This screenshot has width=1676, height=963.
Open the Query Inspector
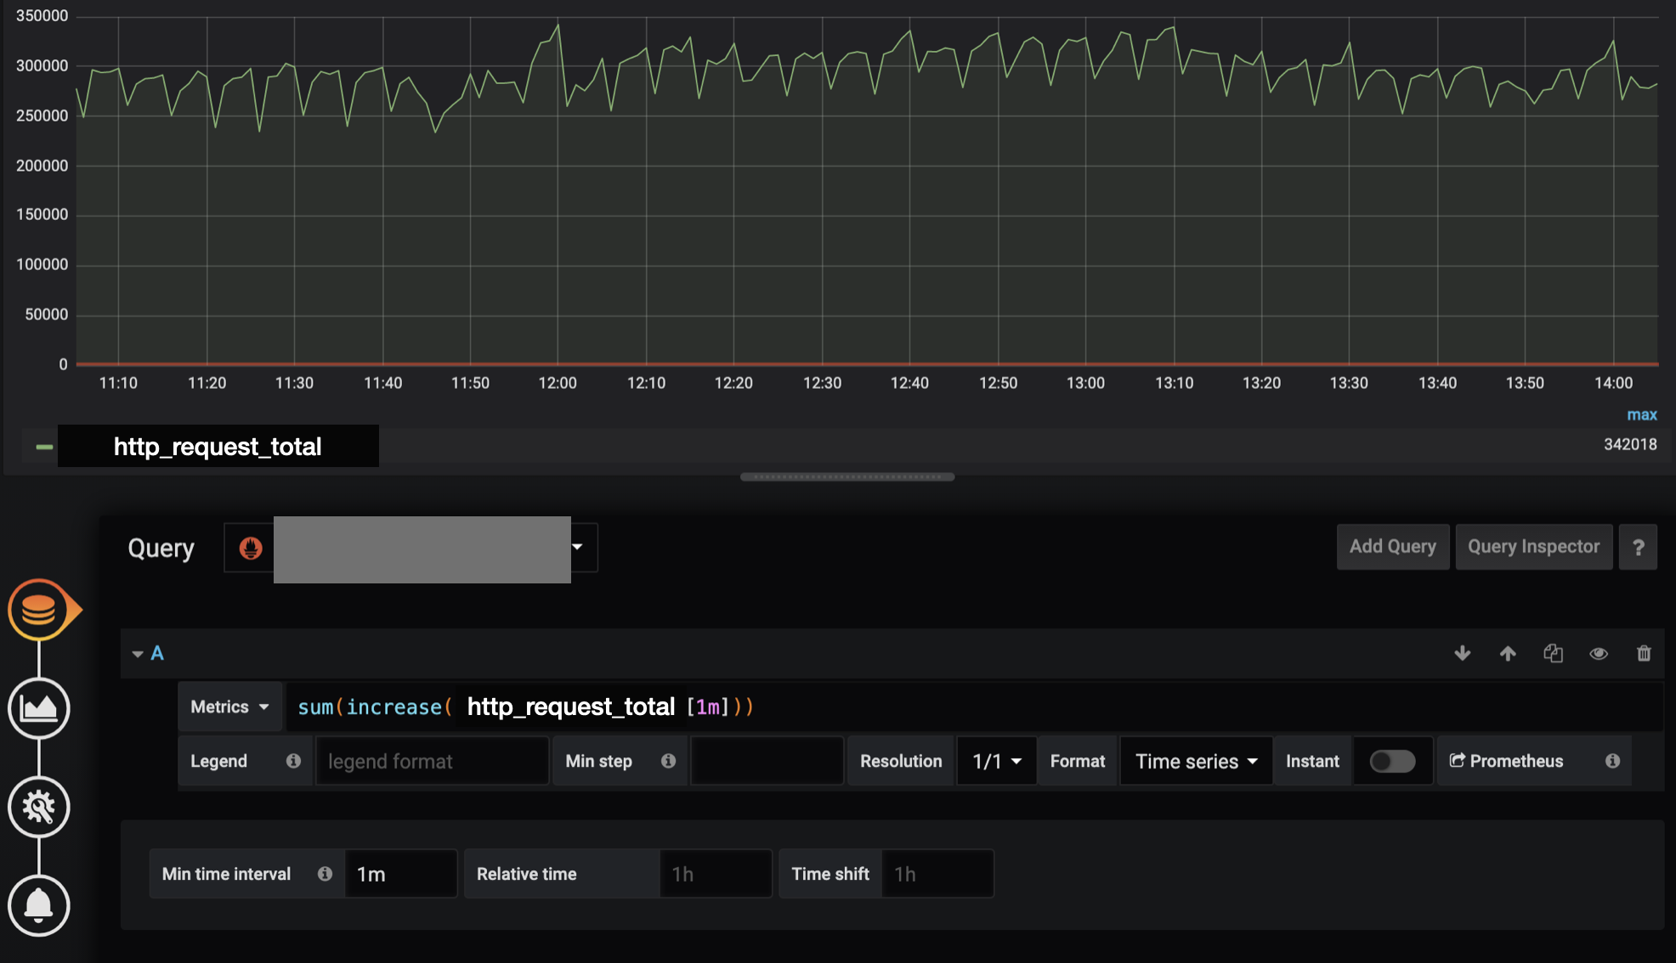coord(1533,547)
